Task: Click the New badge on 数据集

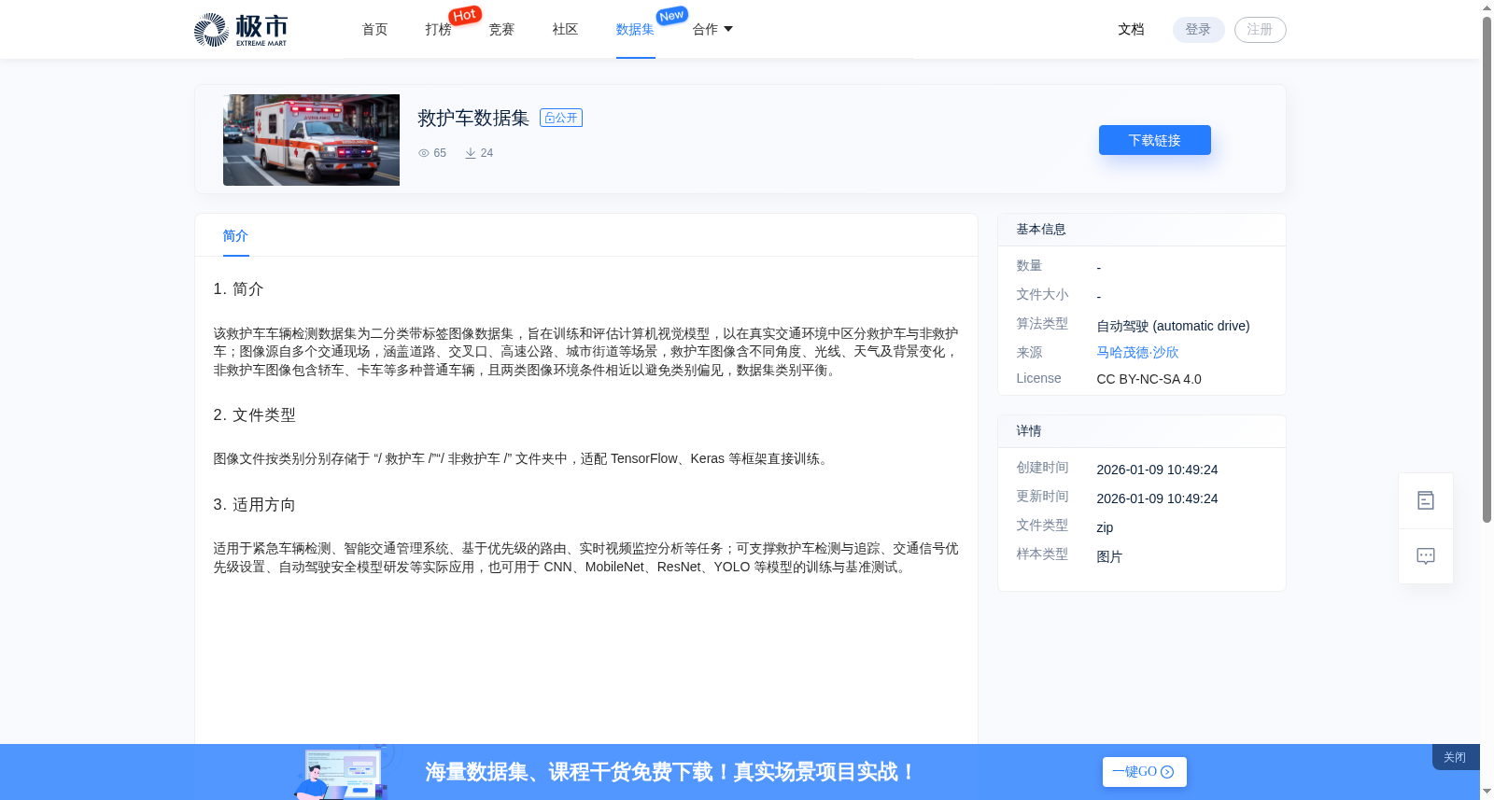Action: click(x=671, y=16)
